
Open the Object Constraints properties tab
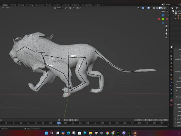(x=171, y=93)
